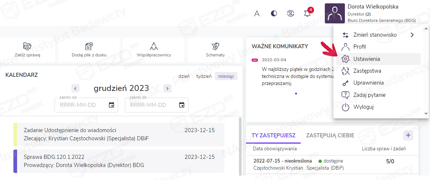Image resolution: width=430 pixels, height=180 pixels.
Task: Switch calendar to tydzień view
Action: tap(204, 76)
